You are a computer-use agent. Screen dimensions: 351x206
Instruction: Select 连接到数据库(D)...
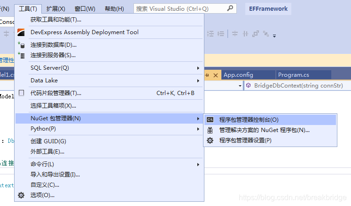pyautogui.click(x=109, y=45)
